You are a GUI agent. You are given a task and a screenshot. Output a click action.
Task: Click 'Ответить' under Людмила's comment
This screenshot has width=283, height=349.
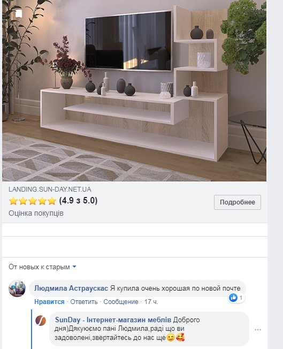coord(84,302)
